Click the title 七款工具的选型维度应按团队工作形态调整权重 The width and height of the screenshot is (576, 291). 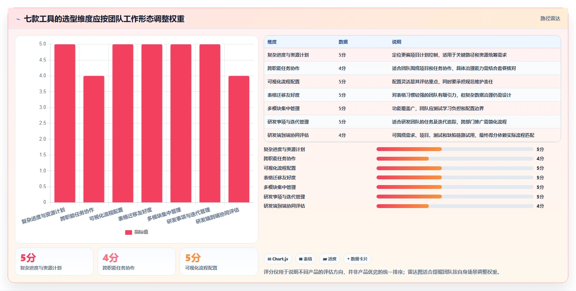[104, 19]
